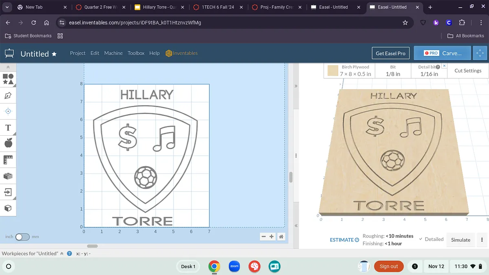Expand the Workpieces for Untitled panel

62,253
